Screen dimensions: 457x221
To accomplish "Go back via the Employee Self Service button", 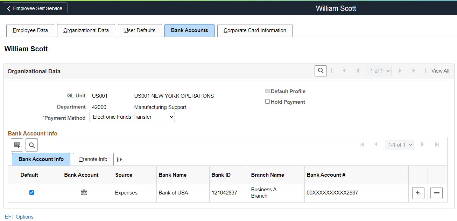I will click(x=35, y=8).
